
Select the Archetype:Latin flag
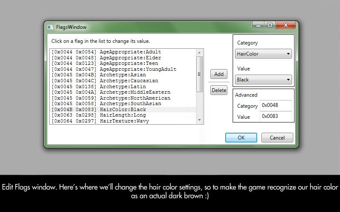coord(123,86)
